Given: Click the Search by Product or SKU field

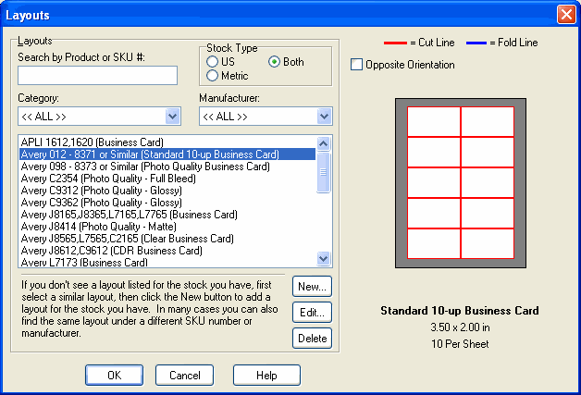Looking at the screenshot, I should coord(97,75).
